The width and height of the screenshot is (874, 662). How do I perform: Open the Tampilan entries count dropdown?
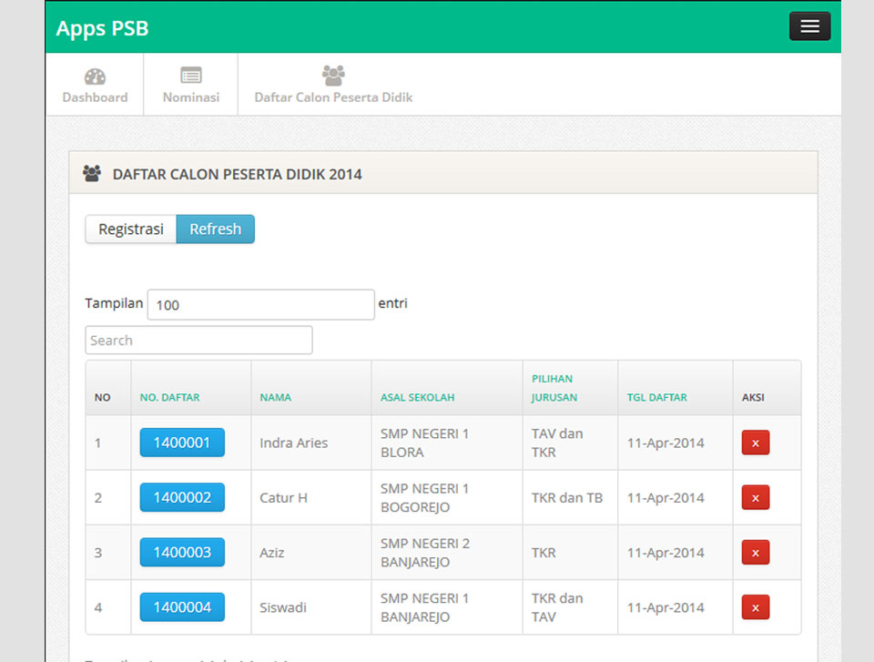(x=260, y=305)
